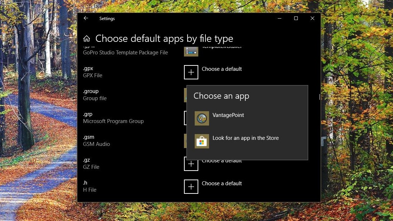
Task: Maximize the Settings window
Action: click(x=296, y=18)
